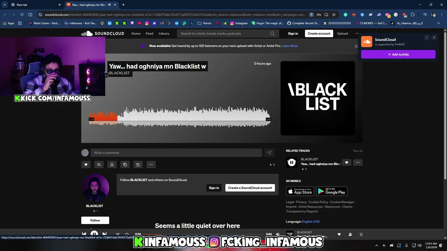The height and width of the screenshot is (251, 447).
Task: Follow BLACKLIST with the Follow button
Action: pyautogui.click(x=95, y=220)
